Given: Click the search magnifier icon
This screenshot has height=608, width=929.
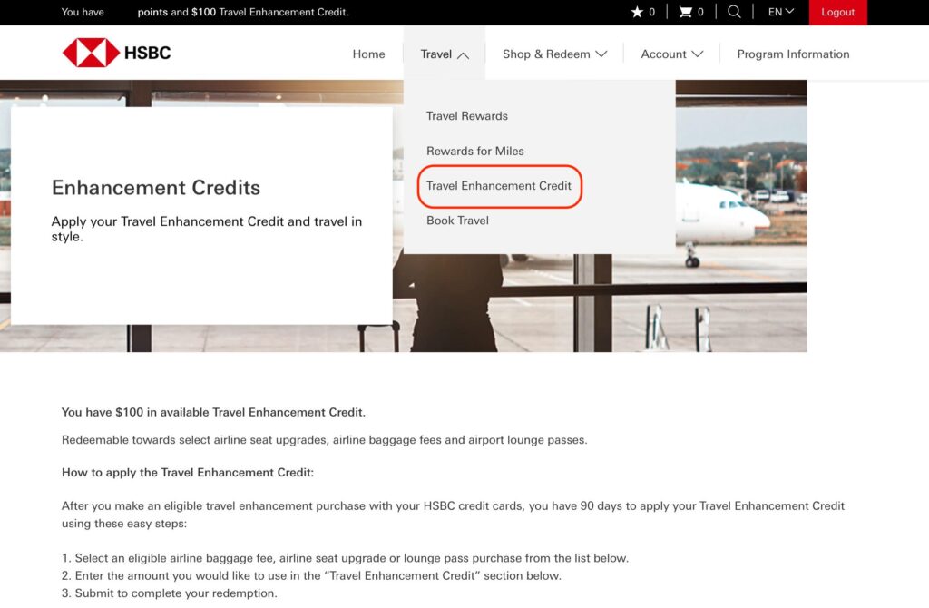Looking at the screenshot, I should click(734, 12).
